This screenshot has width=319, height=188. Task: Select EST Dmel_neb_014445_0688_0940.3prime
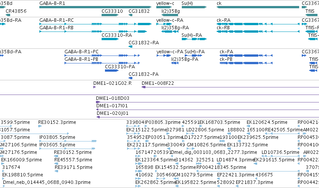(46, 182)
